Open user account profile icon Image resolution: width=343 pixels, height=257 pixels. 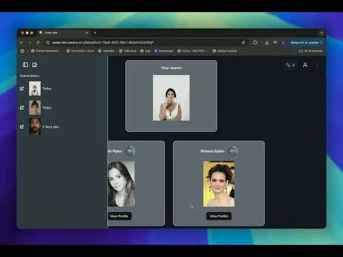[x=305, y=65]
